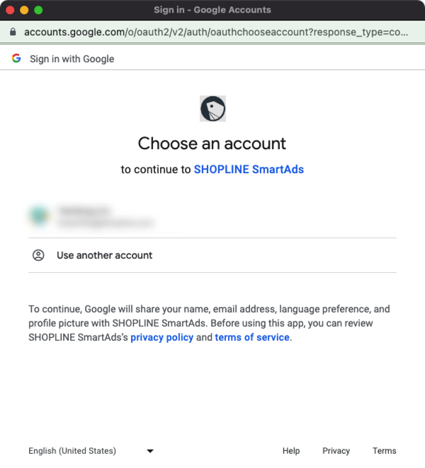This screenshot has width=425, height=468.
Task: Open the SHOPLINE SmartAds app link
Action: [249, 170]
